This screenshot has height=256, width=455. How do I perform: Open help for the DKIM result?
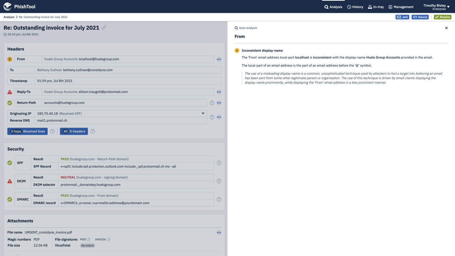(219, 181)
